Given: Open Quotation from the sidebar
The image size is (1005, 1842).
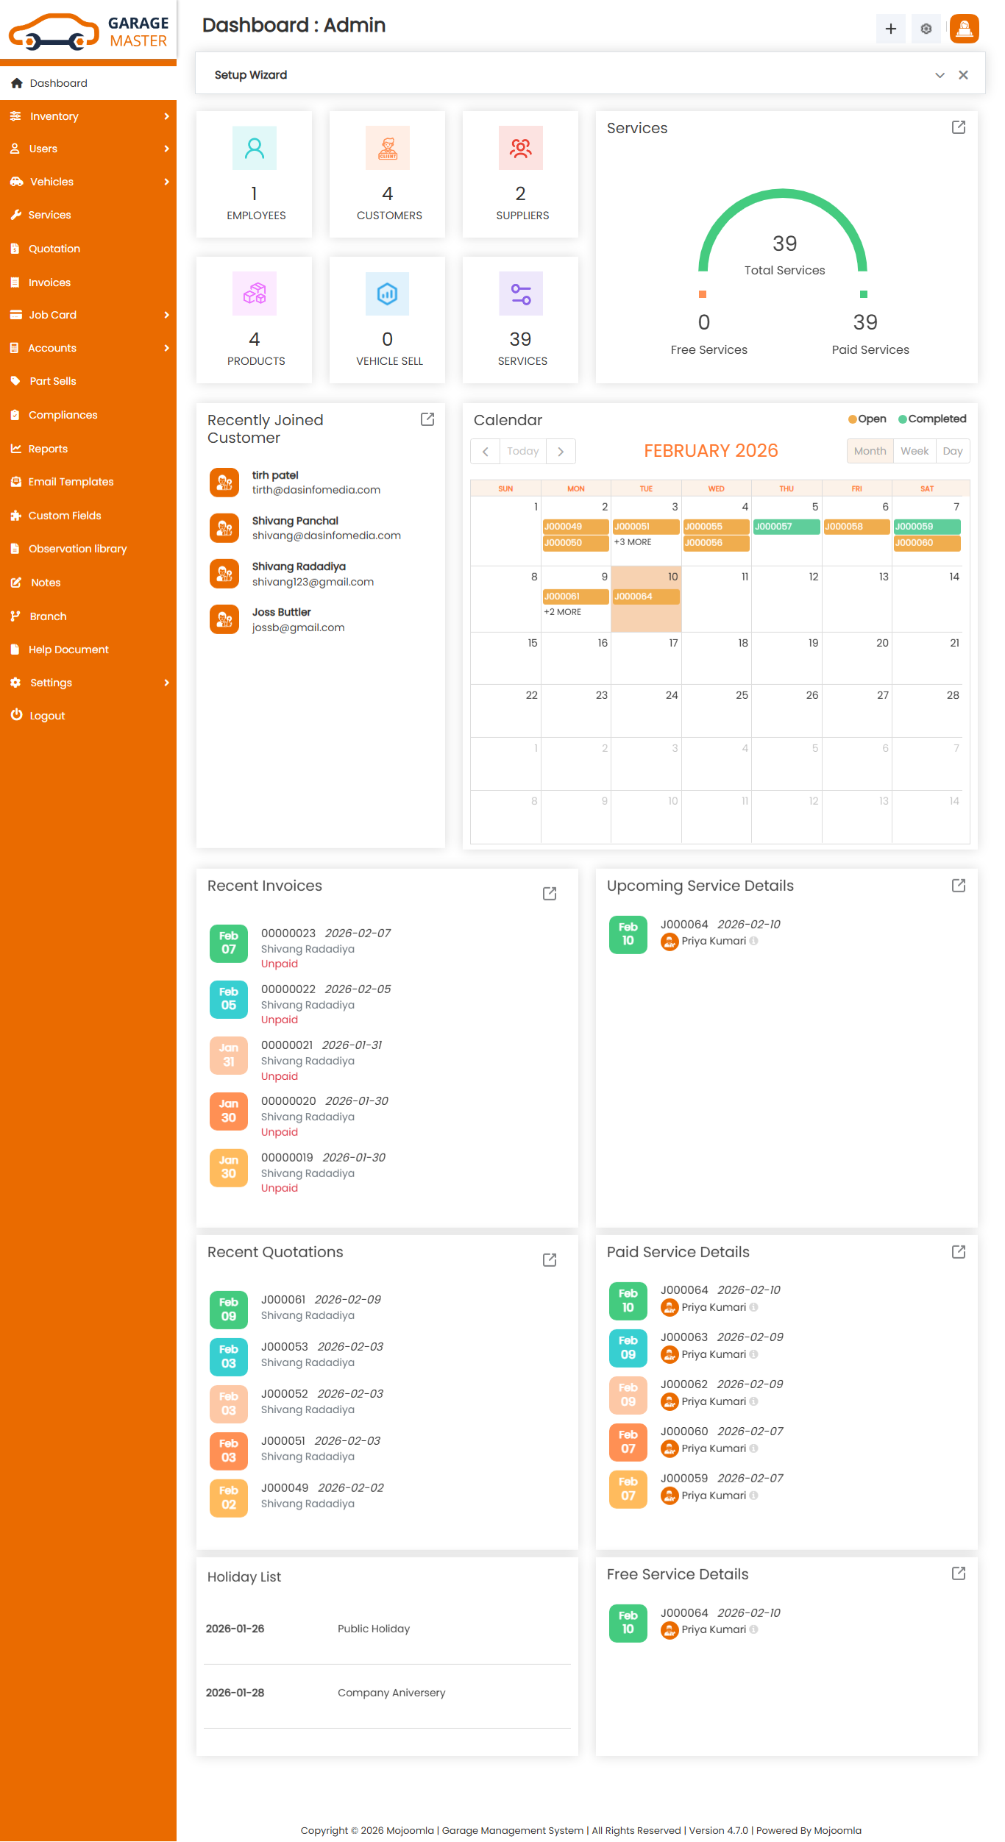Looking at the screenshot, I should (54, 249).
